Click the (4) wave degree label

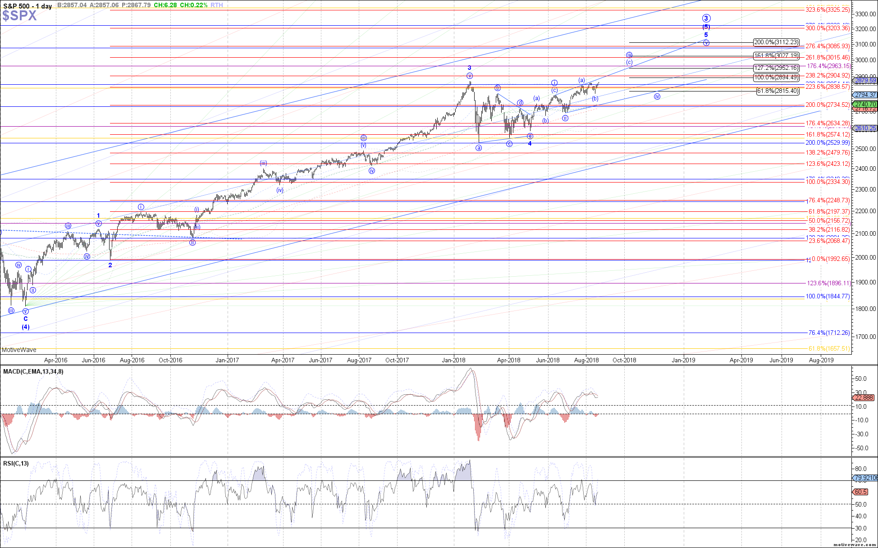(26, 327)
